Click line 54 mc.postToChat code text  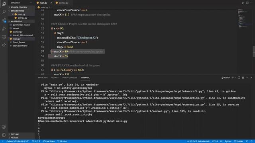(77, 38)
